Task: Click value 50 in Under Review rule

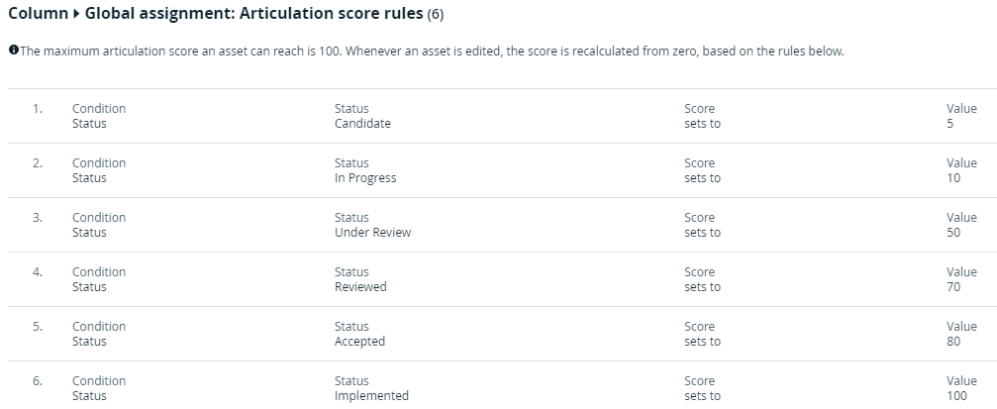Action: click(x=953, y=232)
